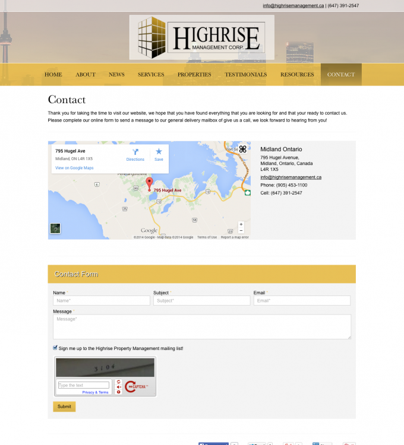Zoom out the map with minus button
The height and width of the screenshot is (445, 404).
click(241, 230)
